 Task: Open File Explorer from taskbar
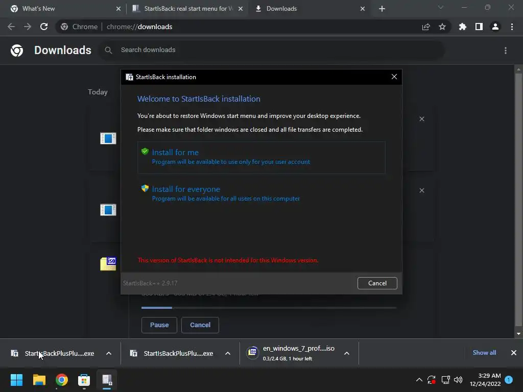click(x=39, y=380)
